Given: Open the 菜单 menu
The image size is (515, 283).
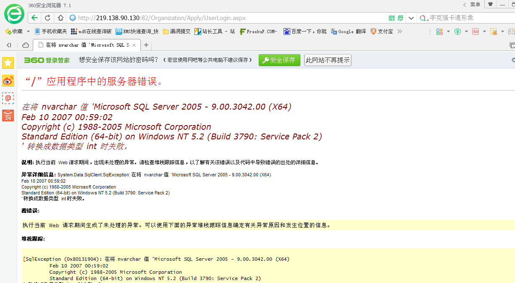Looking at the screenshot, I should tap(475, 5).
